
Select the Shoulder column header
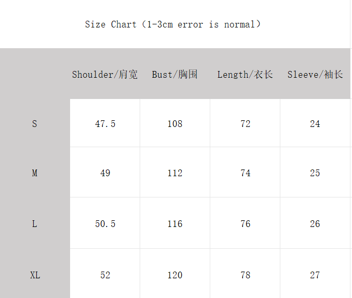tap(105, 75)
